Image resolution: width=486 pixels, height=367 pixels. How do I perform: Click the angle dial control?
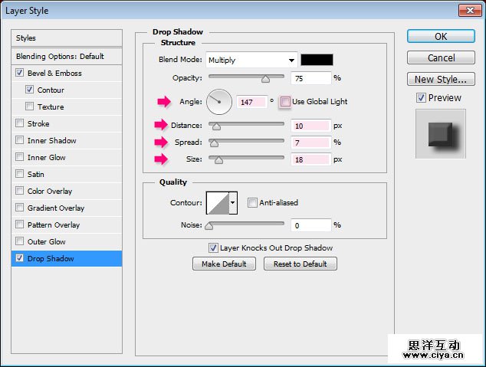point(219,101)
